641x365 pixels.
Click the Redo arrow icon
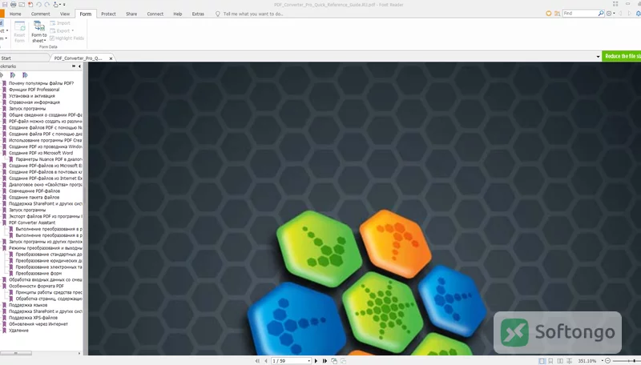point(47,5)
